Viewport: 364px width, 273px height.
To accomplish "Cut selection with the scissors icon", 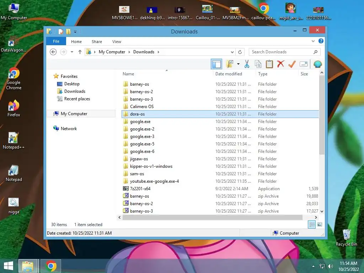I will click(247, 64).
